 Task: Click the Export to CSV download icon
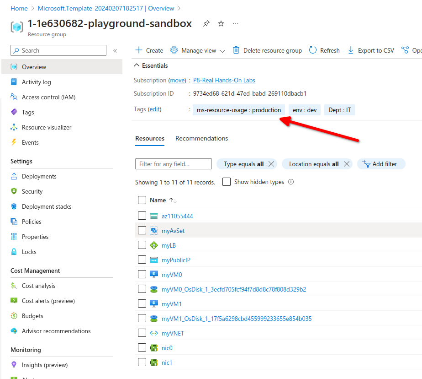[x=351, y=50]
